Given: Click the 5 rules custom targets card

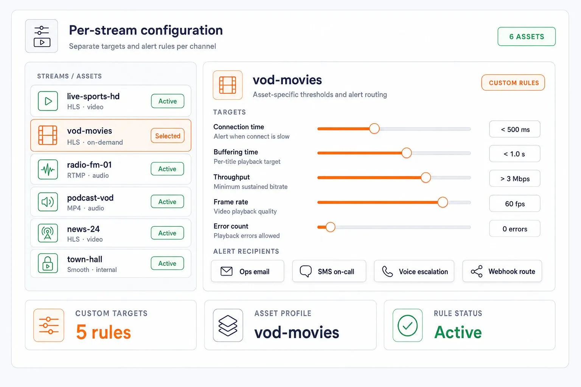Looking at the screenshot, I should 111,325.
